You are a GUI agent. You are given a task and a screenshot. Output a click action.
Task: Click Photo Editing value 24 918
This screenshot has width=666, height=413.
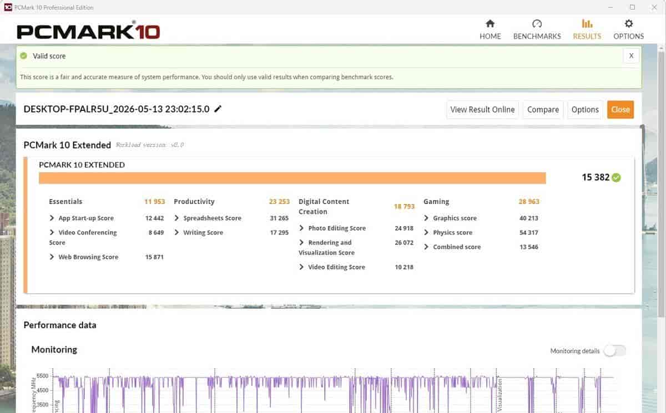tap(404, 228)
